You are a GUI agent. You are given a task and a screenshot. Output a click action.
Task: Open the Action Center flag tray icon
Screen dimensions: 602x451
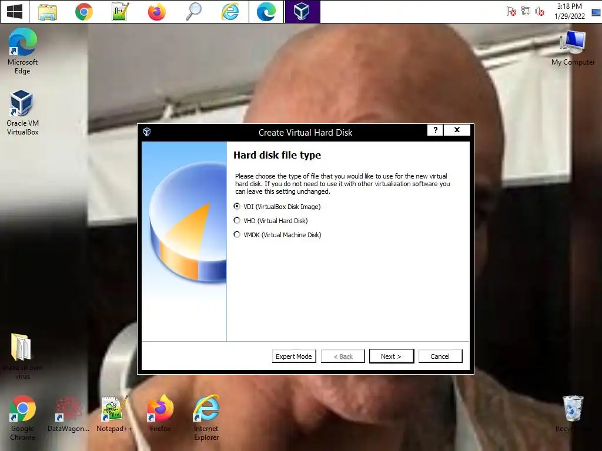(x=511, y=12)
